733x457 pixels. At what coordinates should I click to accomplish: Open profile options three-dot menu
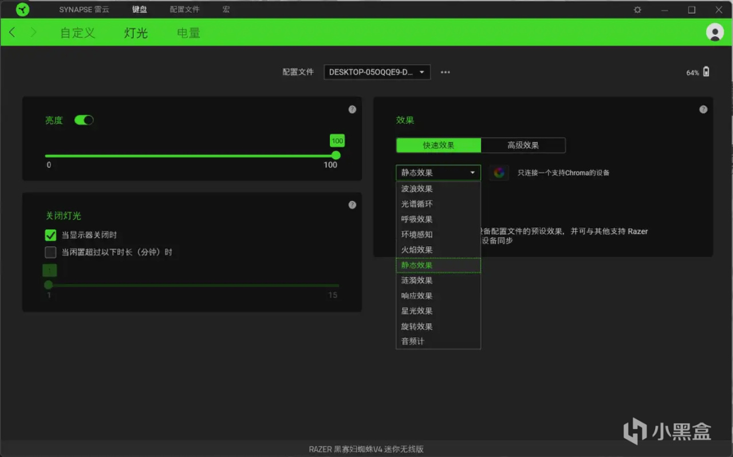(446, 72)
